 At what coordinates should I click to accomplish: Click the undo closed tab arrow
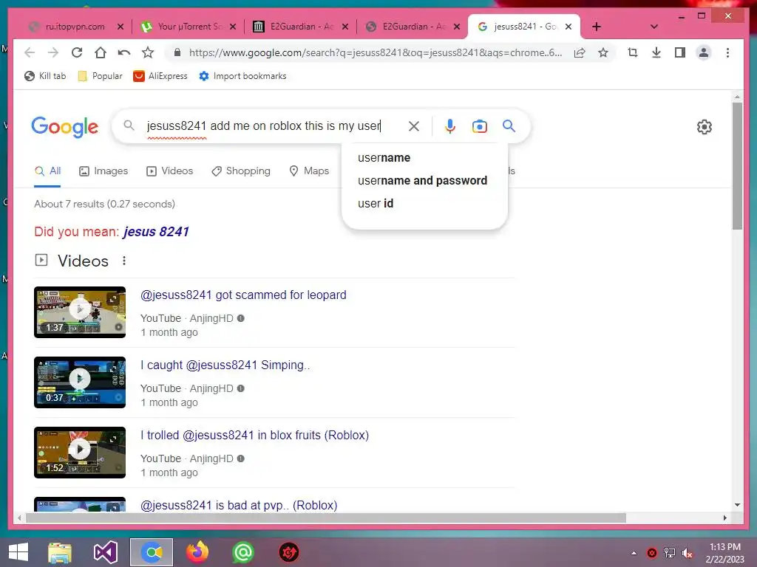pyautogui.click(x=124, y=52)
